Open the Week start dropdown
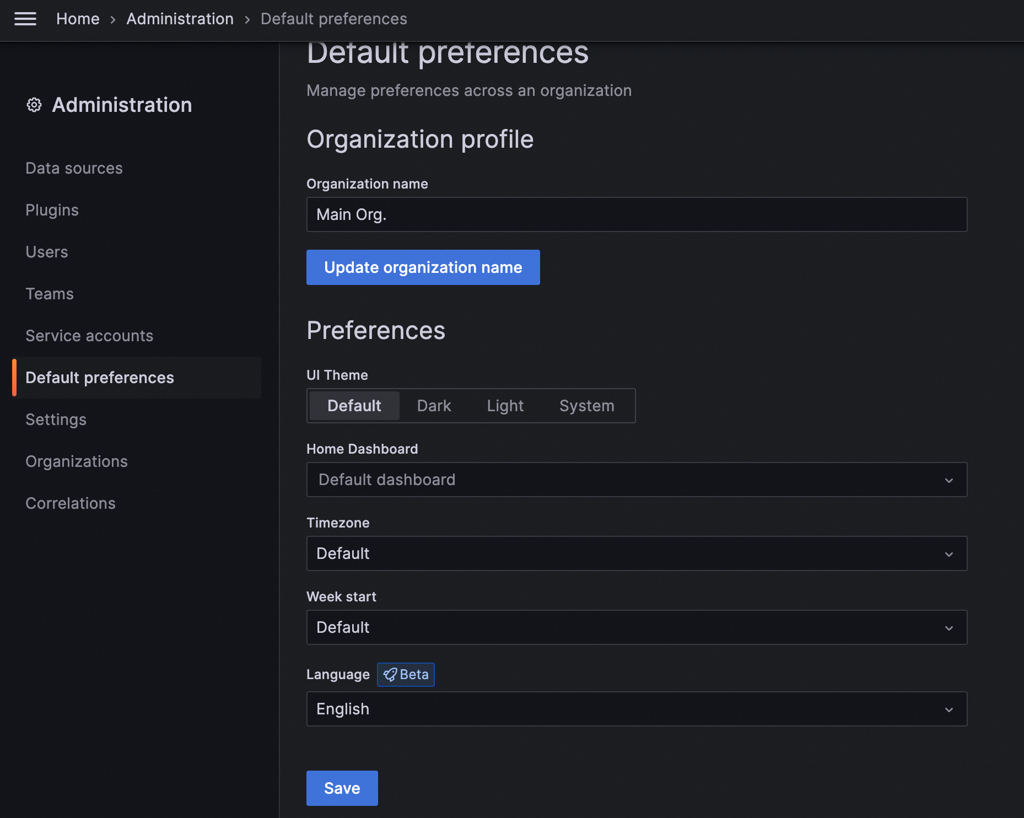 click(637, 627)
